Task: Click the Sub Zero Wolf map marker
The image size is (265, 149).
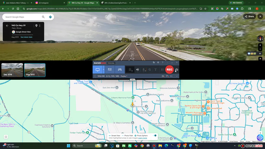Action: pos(117,87)
